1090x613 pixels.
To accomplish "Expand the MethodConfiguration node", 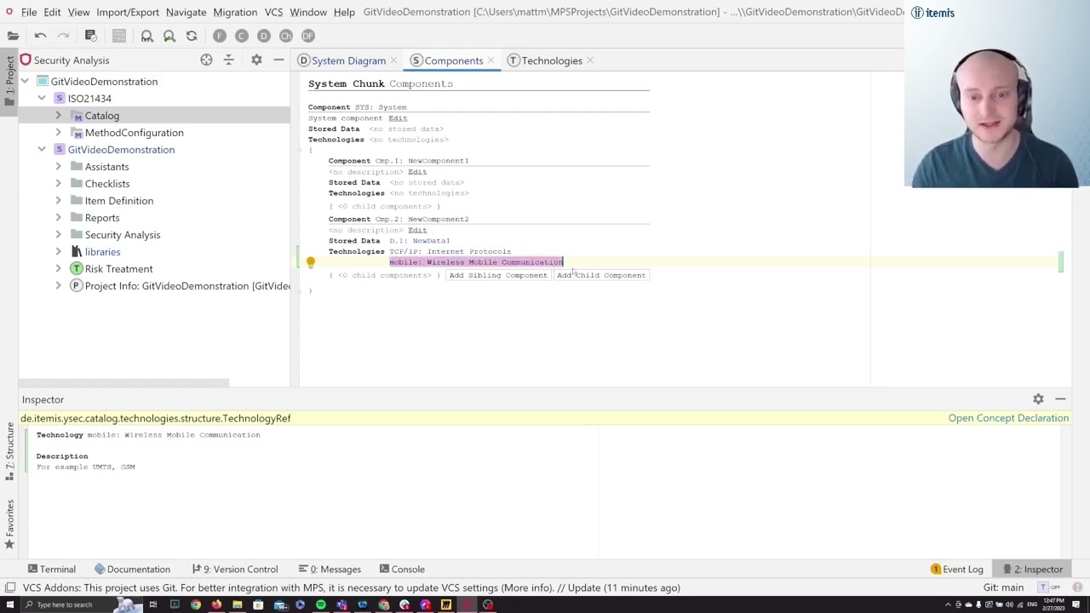I will point(58,133).
